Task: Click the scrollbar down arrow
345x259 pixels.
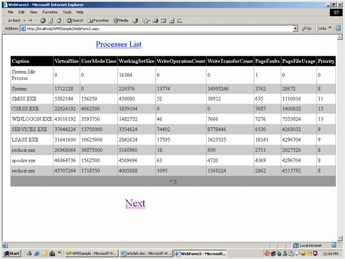Action: coord(340,238)
